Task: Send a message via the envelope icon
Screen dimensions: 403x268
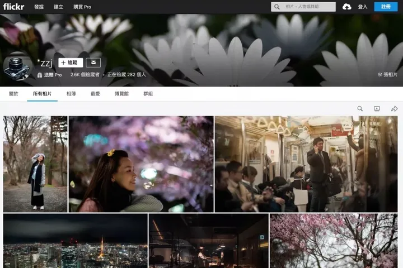Action: 93,63
